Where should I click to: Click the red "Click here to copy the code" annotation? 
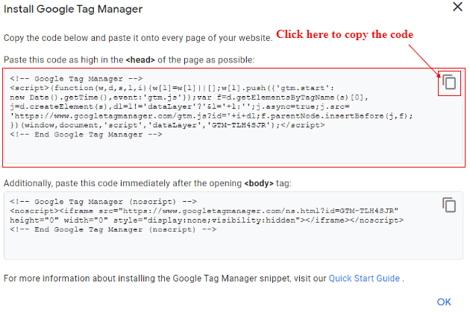[345, 34]
